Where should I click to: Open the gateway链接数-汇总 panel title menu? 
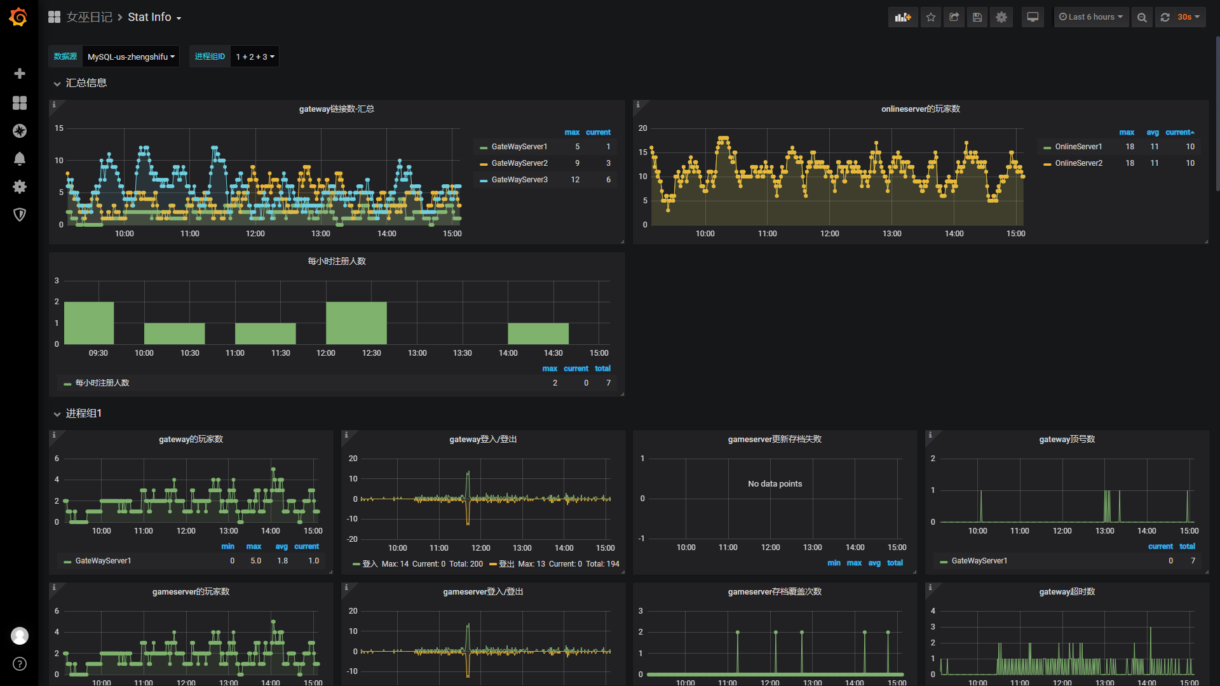pyautogui.click(x=336, y=109)
